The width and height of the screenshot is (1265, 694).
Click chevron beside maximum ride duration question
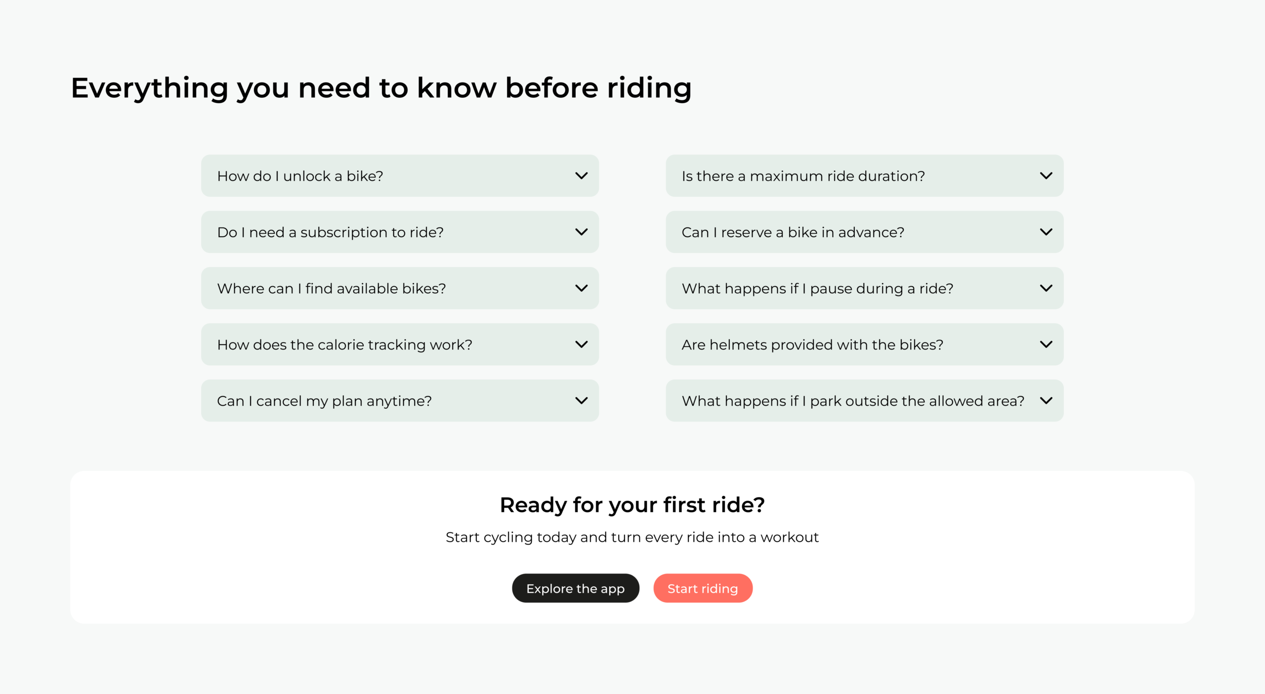1046,176
